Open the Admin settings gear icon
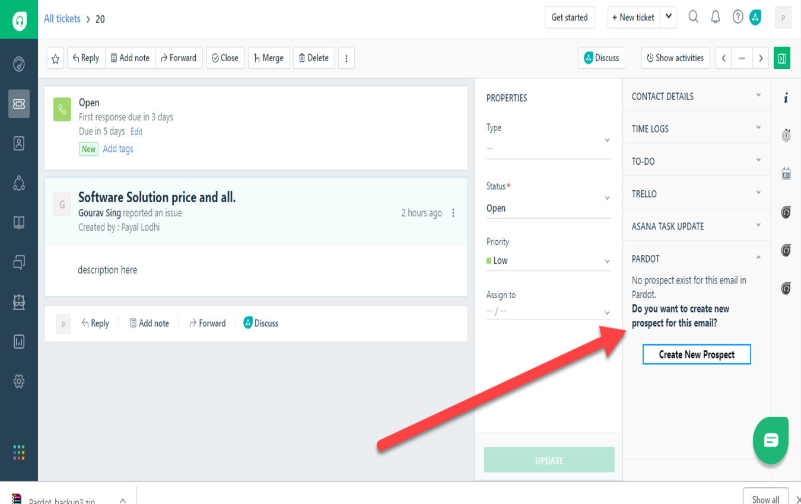This screenshot has height=504, width=801. 19,381
